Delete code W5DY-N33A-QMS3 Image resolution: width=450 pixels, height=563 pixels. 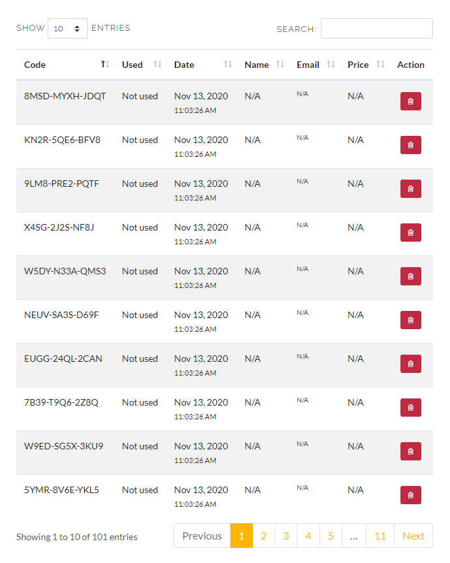click(411, 276)
